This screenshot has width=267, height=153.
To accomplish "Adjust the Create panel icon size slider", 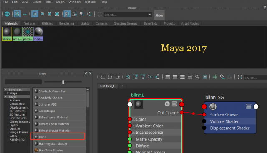I will [x=63, y=82].
